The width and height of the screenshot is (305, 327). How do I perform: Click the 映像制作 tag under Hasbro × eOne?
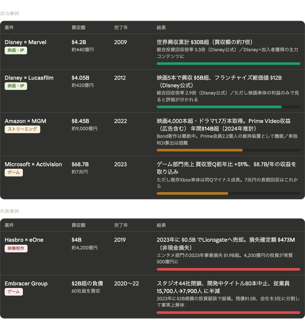coord(16,248)
